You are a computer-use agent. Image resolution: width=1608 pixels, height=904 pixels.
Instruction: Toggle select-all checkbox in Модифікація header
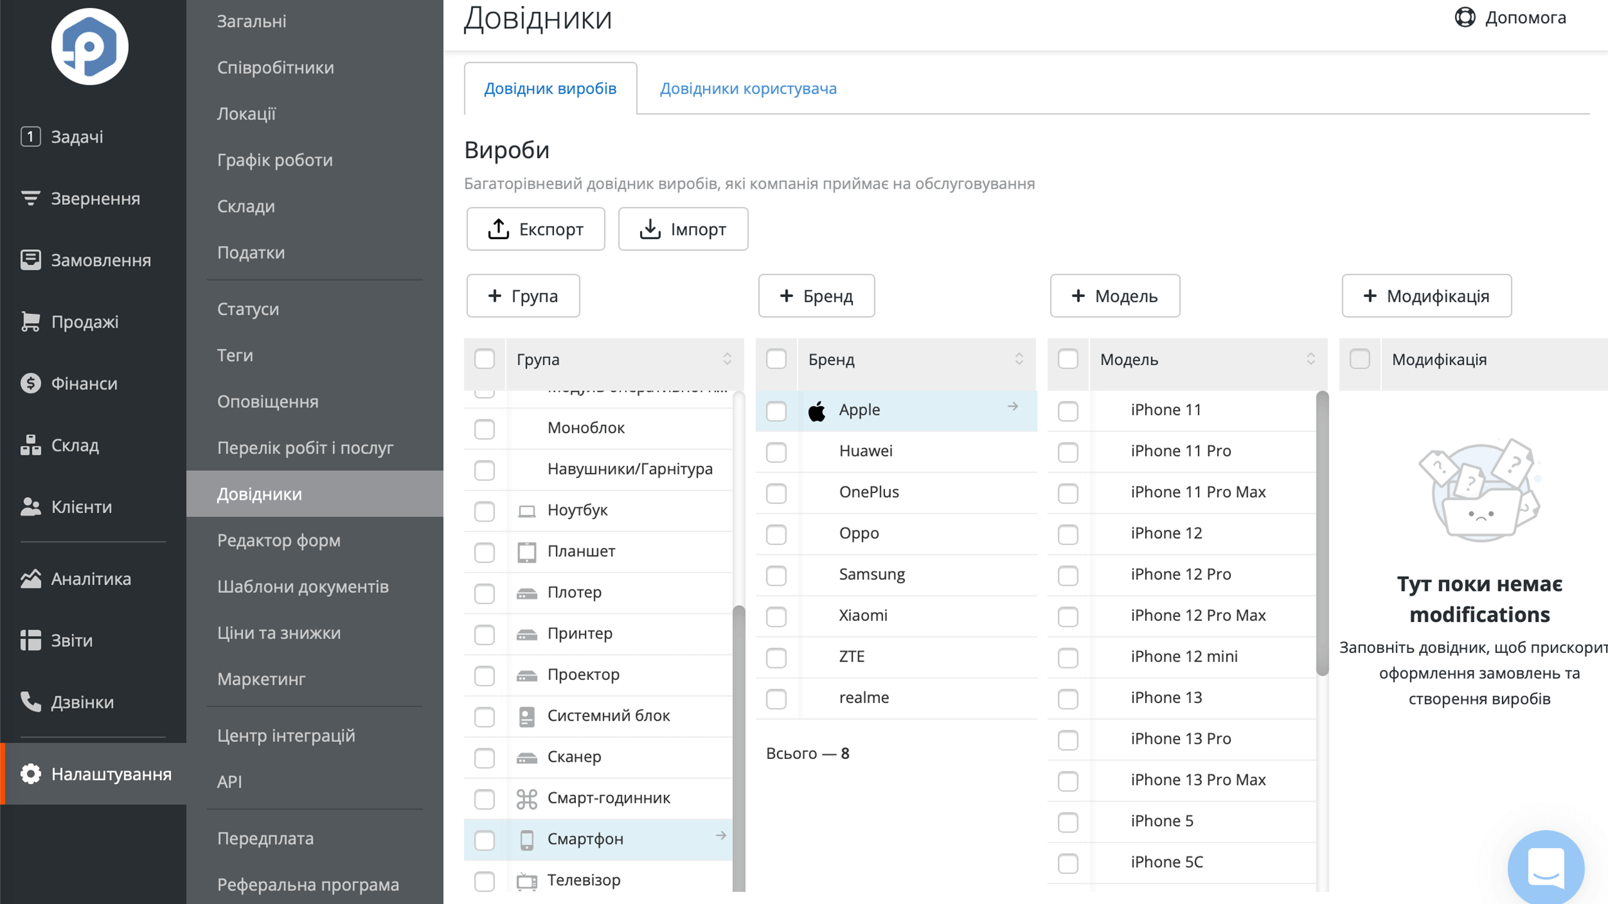point(1360,359)
